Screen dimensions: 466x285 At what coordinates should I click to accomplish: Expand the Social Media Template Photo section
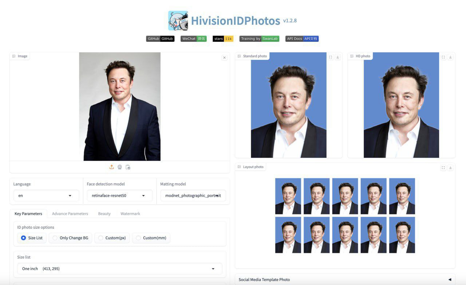pos(345,280)
